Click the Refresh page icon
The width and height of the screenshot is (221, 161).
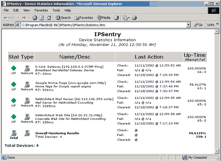click(x=42, y=18)
